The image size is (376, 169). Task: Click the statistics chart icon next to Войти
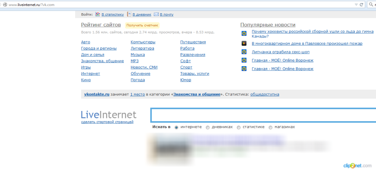click(98, 14)
